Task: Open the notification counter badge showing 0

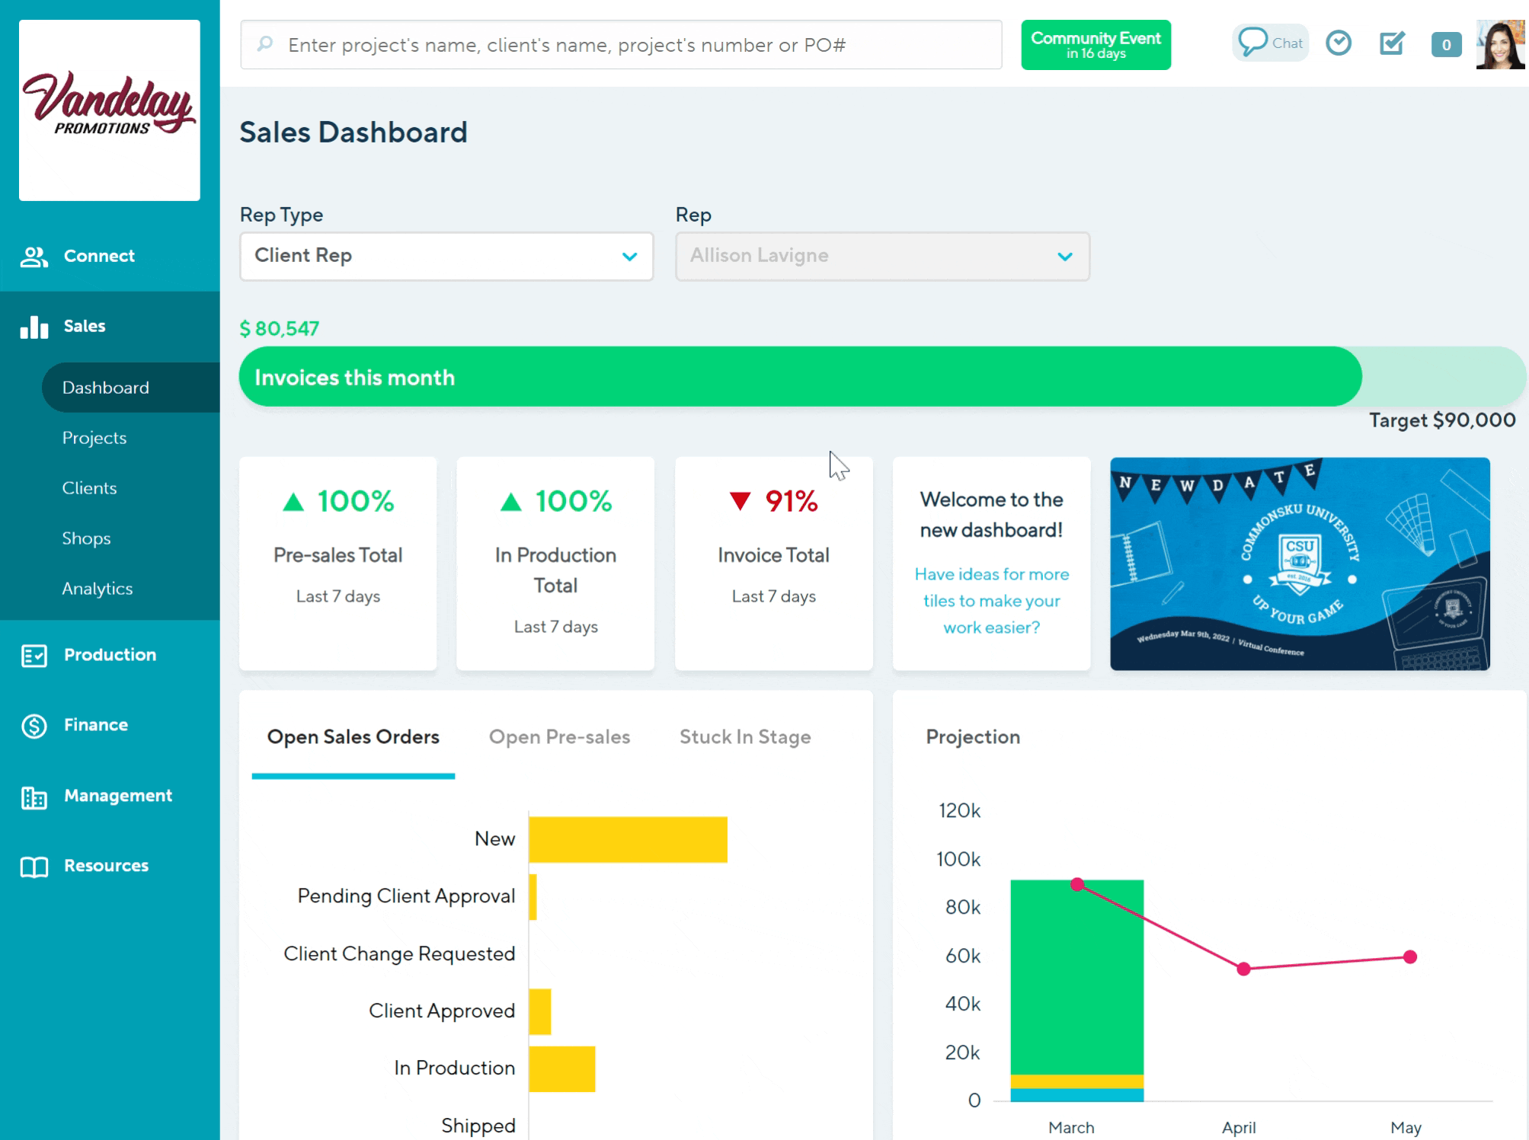Action: click(1445, 45)
